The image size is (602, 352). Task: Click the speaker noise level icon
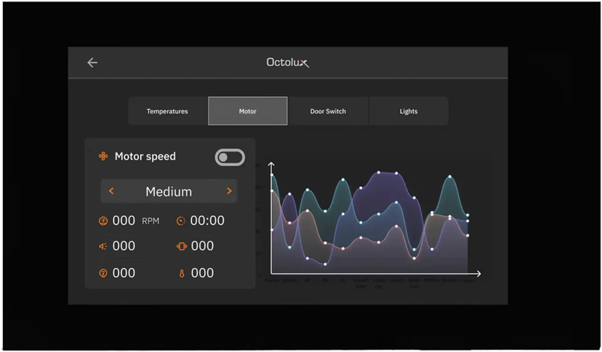point(103,246)
